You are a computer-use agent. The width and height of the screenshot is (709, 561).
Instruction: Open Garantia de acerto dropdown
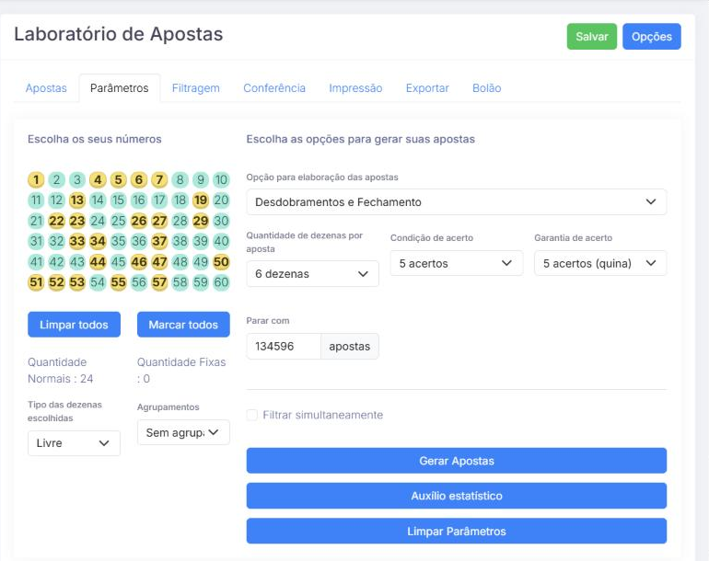[x=600, y=263]
